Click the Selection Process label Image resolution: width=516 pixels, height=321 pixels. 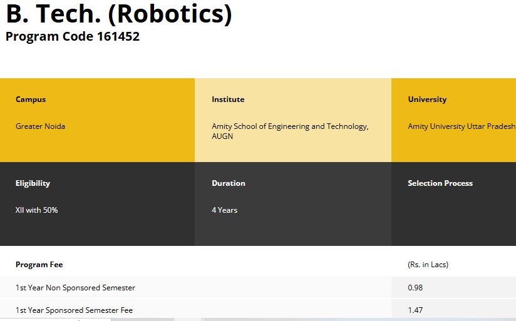click(440, 183)
